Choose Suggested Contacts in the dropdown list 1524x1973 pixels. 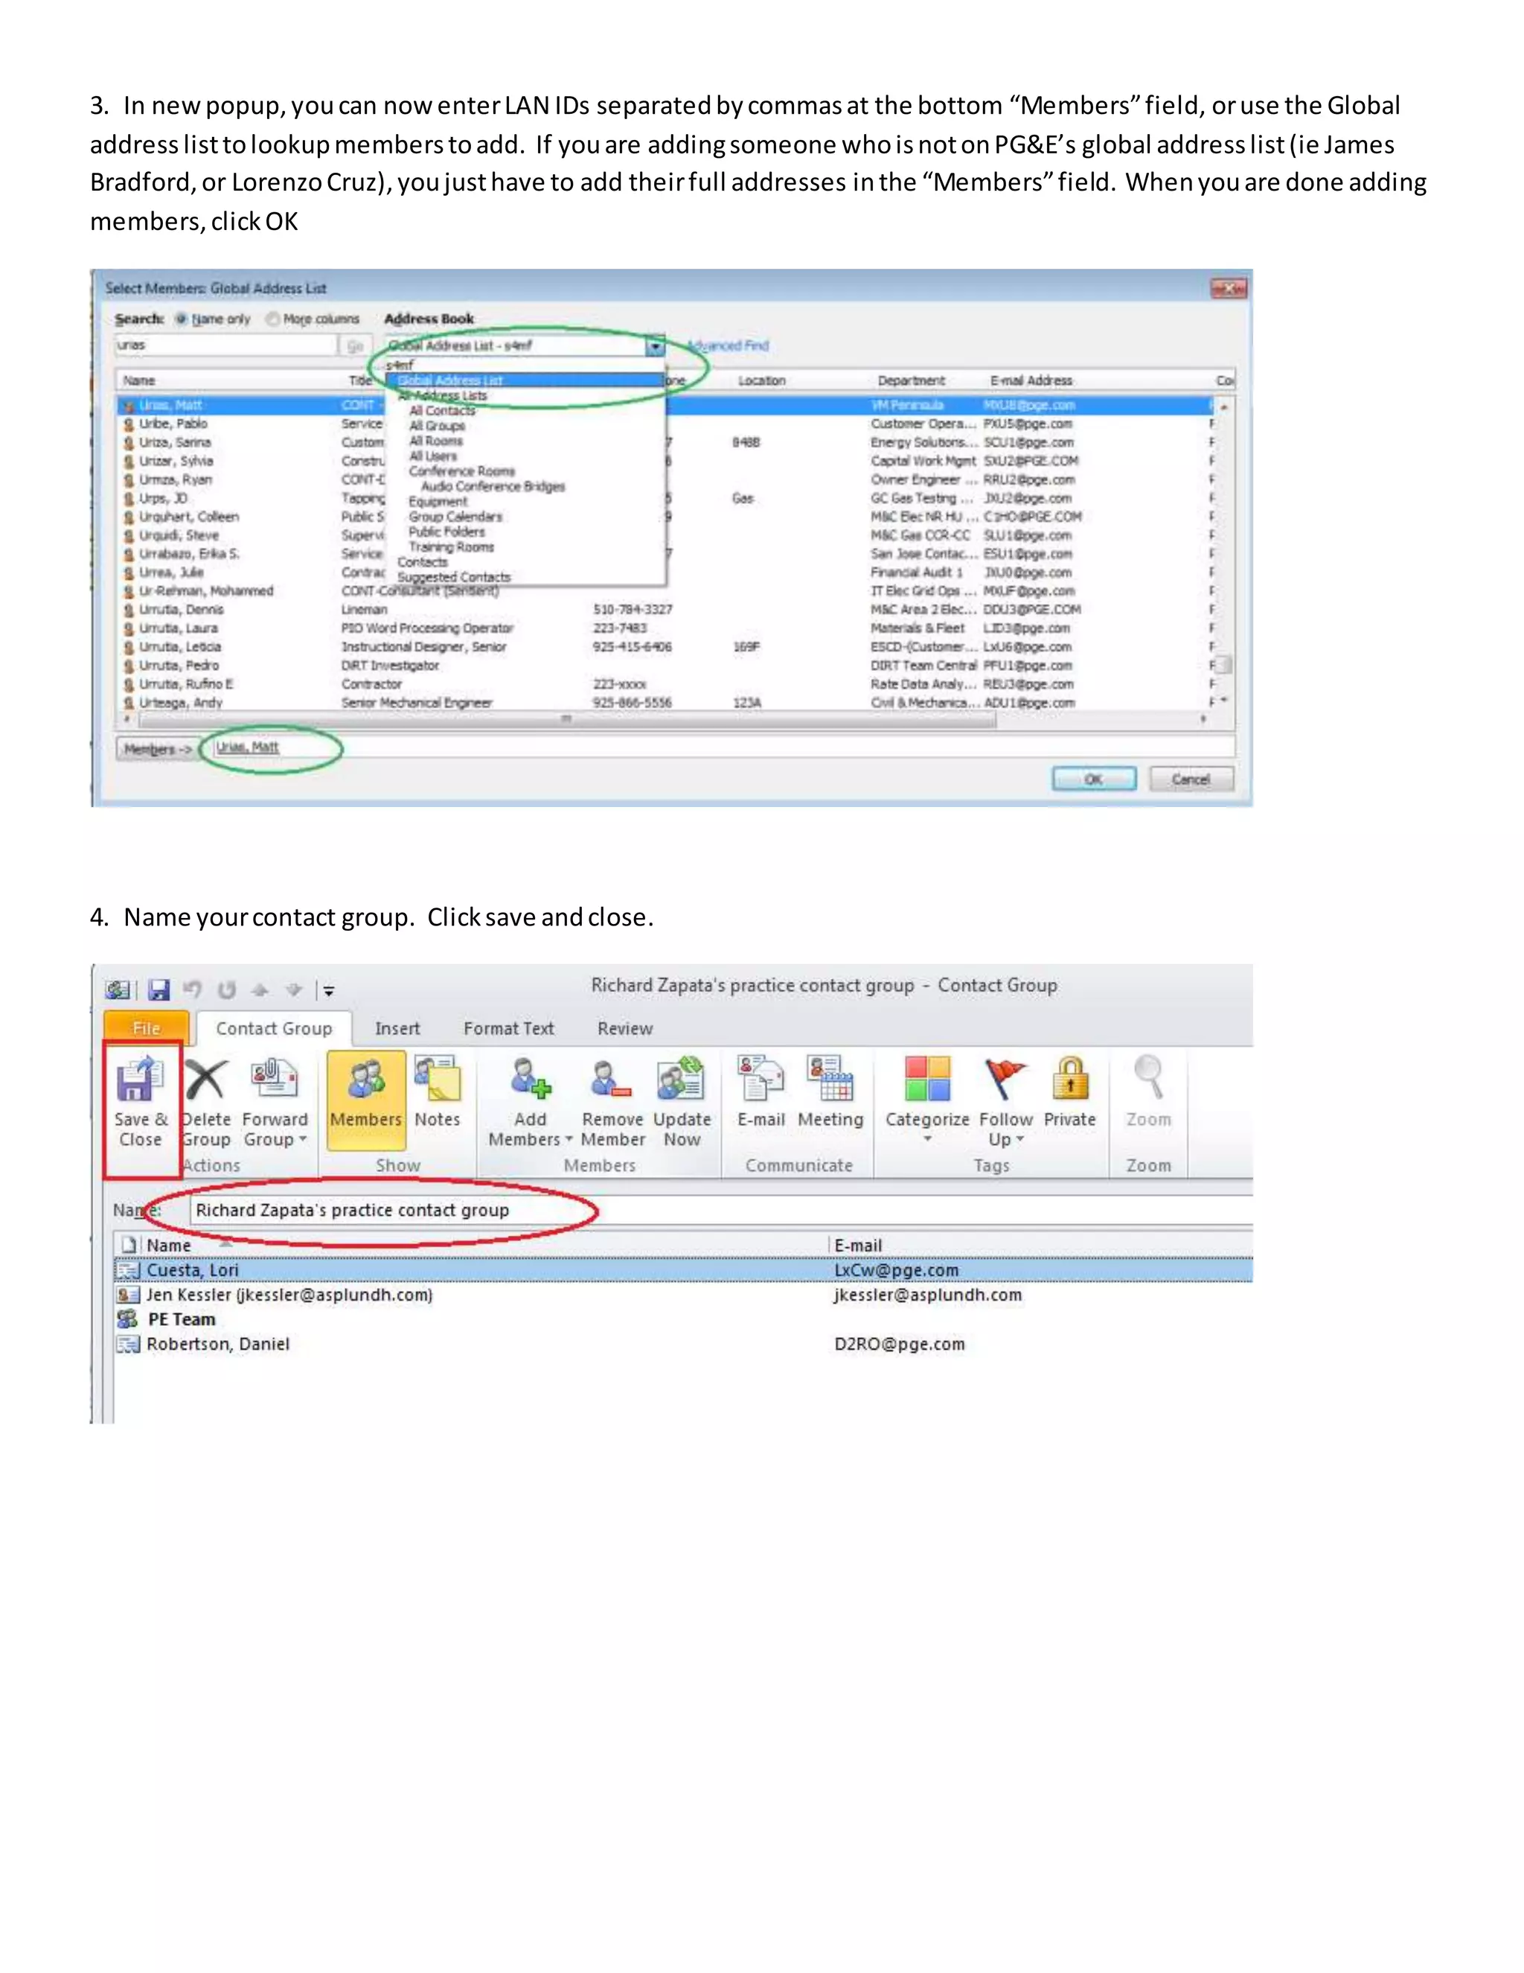coord(454,577)
